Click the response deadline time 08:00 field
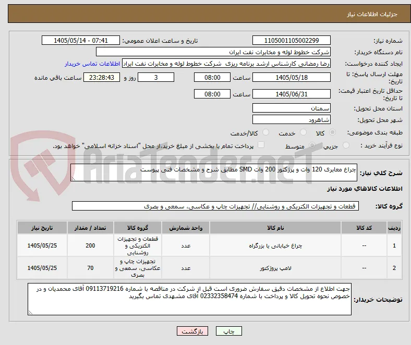 coord(212,77)
